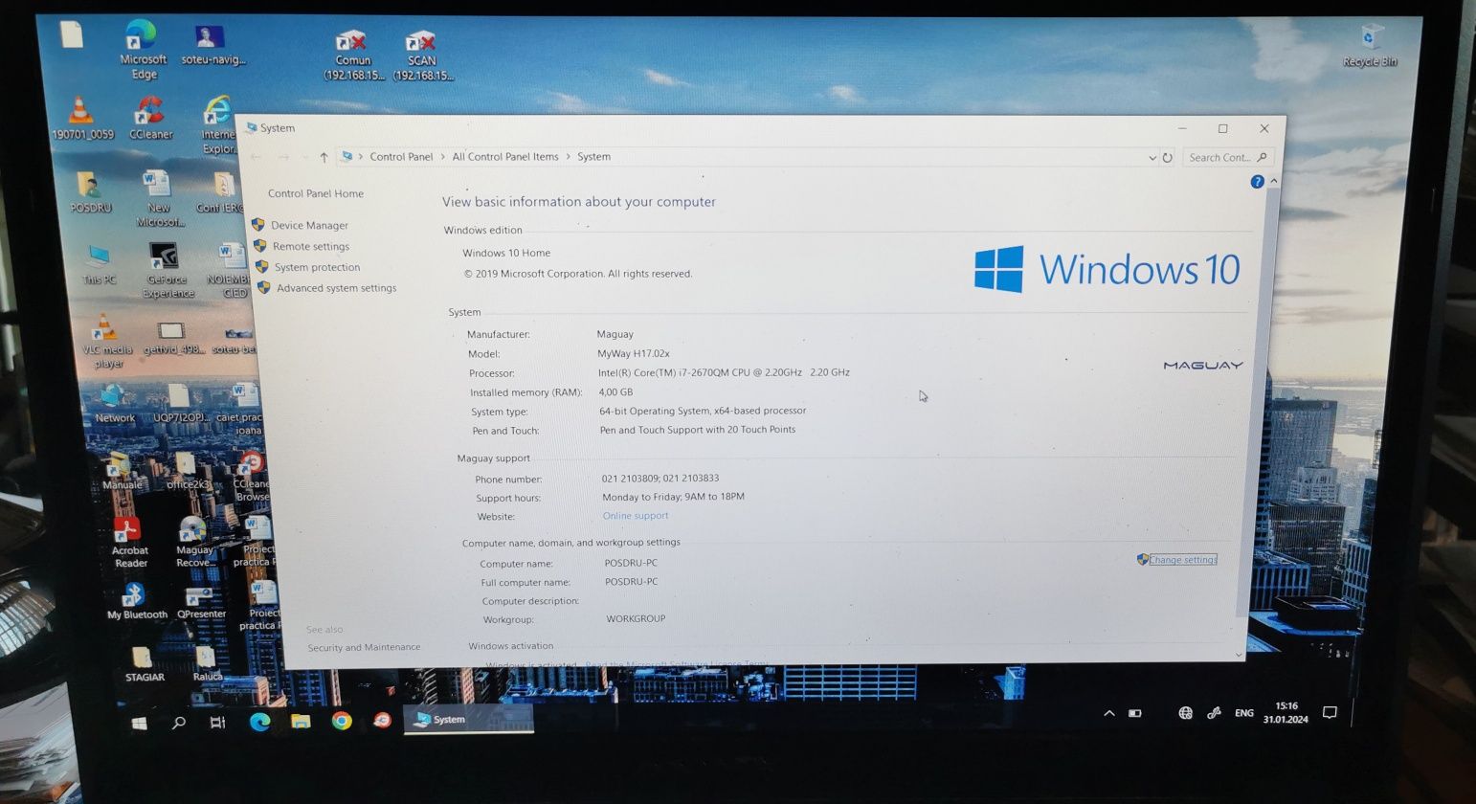Open network globe tray icon

point(1185,713)
